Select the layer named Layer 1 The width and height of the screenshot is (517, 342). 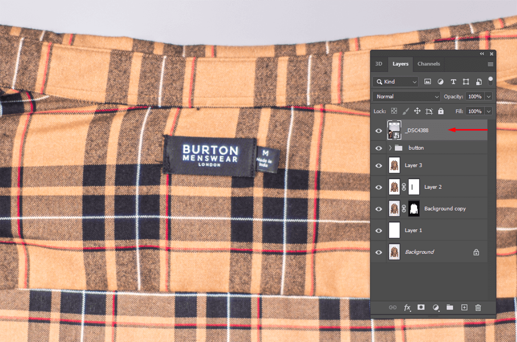(413, 230)
